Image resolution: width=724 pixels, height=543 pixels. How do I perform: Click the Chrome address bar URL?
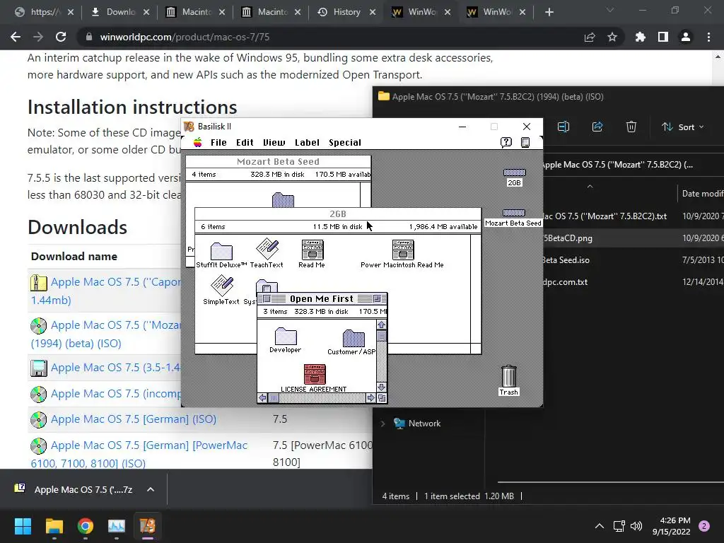tap(185, 37)
